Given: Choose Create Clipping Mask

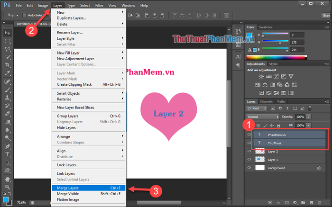Looking at the screenshot, I should pyautogui.click(x=89, y=84).
